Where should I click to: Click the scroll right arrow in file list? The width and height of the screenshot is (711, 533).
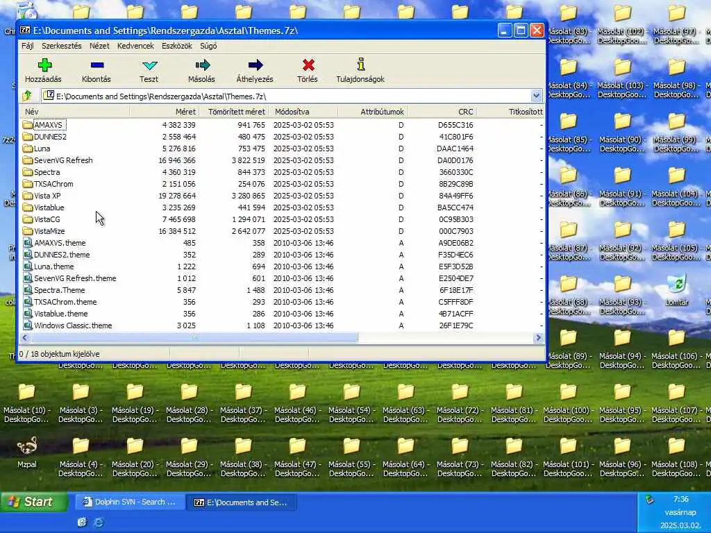pyautogui.click(x=538, y=338)
